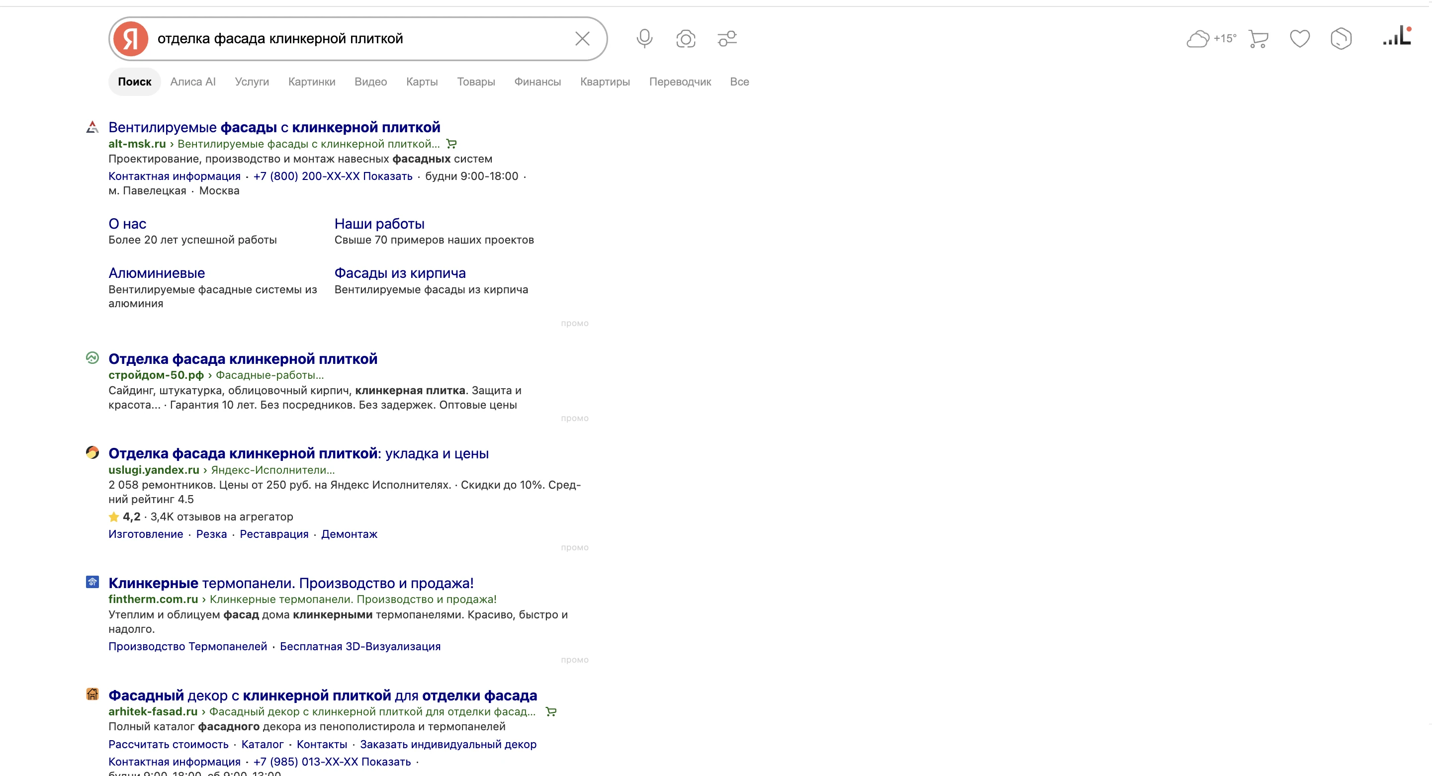1432x776 pixels.
Task: Open the bar-chart profile icon at top right
Action: point(1397,36)
